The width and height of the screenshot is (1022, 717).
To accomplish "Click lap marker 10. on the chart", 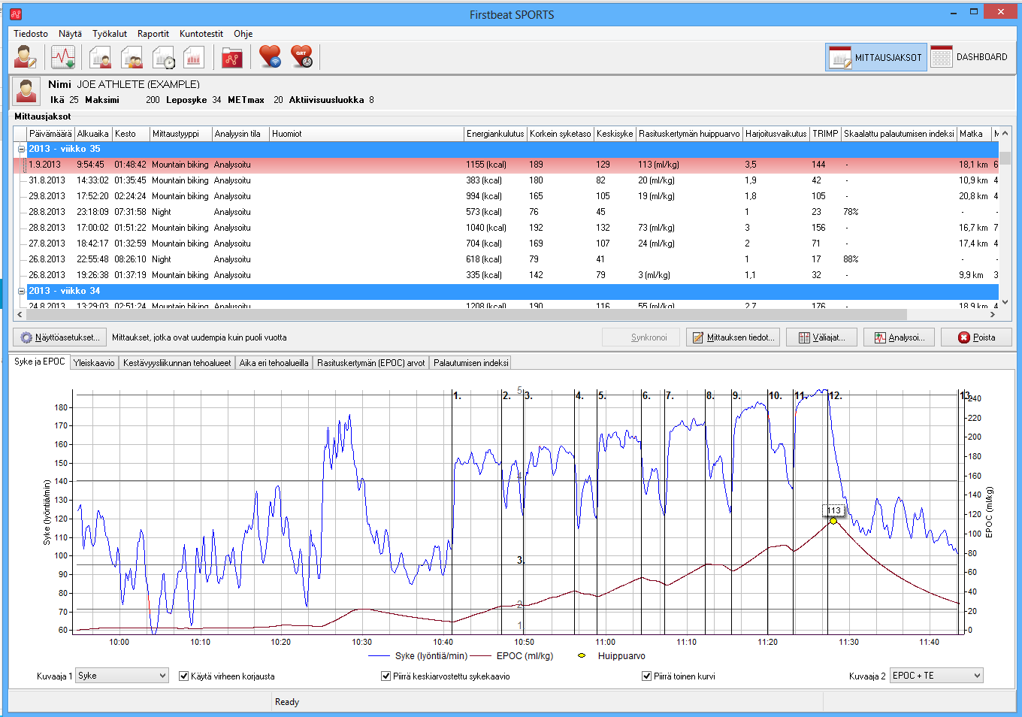I will [x=776, y=395].
